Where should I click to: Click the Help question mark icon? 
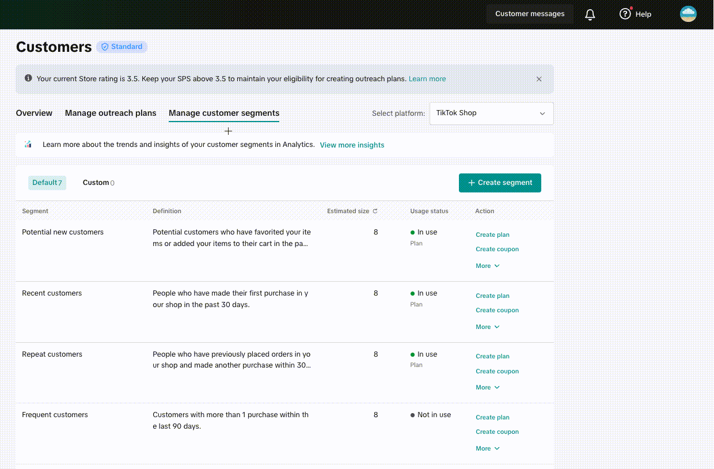(625, 14)
